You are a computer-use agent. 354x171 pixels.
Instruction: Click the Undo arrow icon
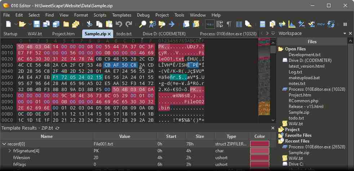coord(119,24)
